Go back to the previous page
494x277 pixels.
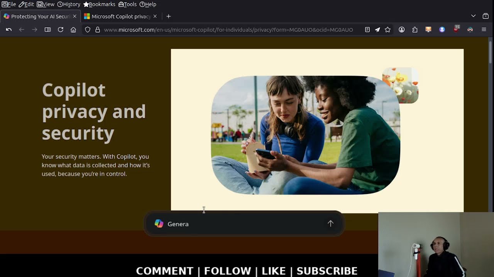pos(22,30)
